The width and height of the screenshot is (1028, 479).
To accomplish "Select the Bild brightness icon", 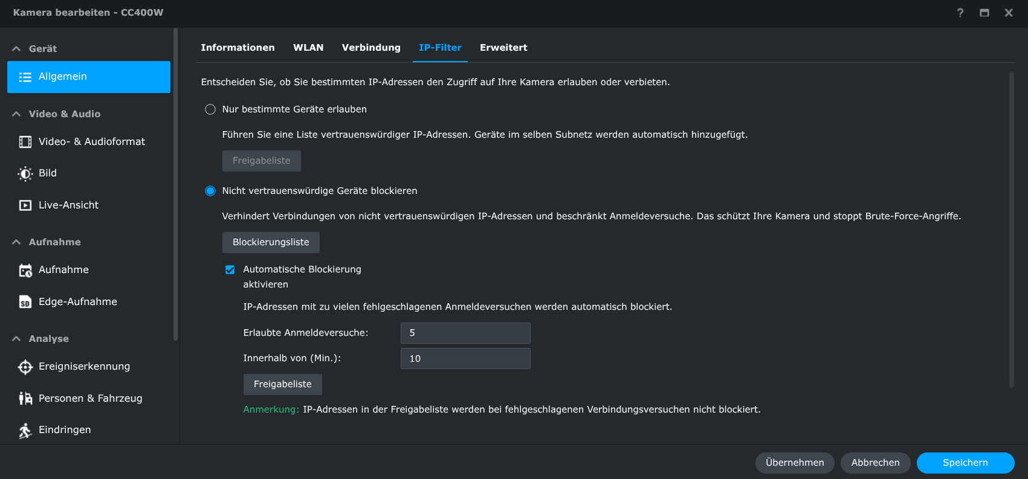I will tap(25, 173).
